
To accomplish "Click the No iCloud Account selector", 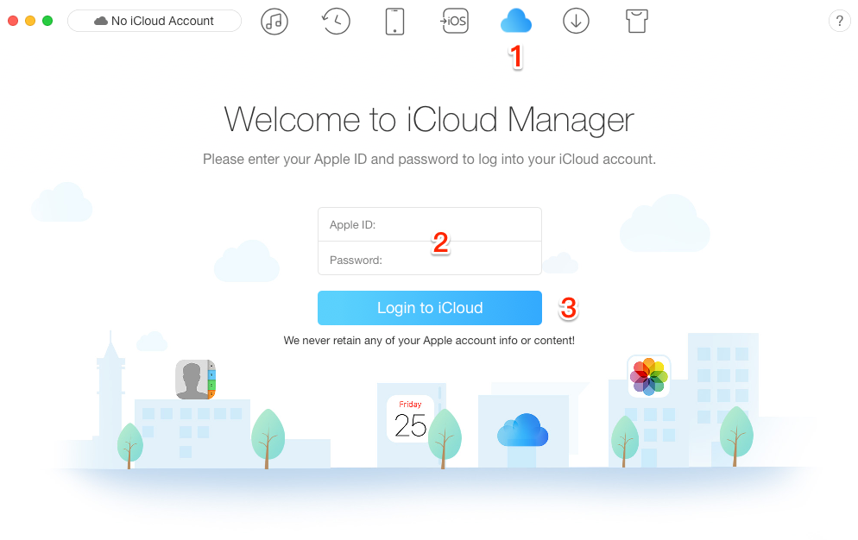I will click(155, 21).
